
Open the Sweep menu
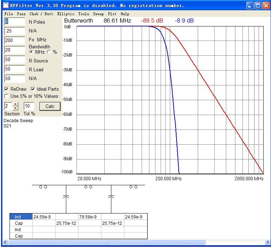(x=98, y=14)
